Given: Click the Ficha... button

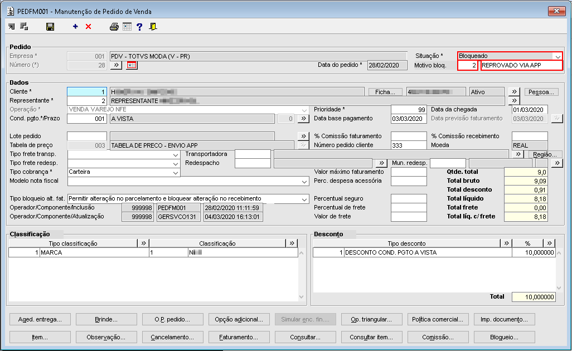Looking at the screenshot, I should point(385,92).
